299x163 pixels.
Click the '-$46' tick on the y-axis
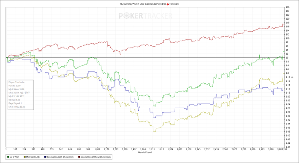point(287,147)
